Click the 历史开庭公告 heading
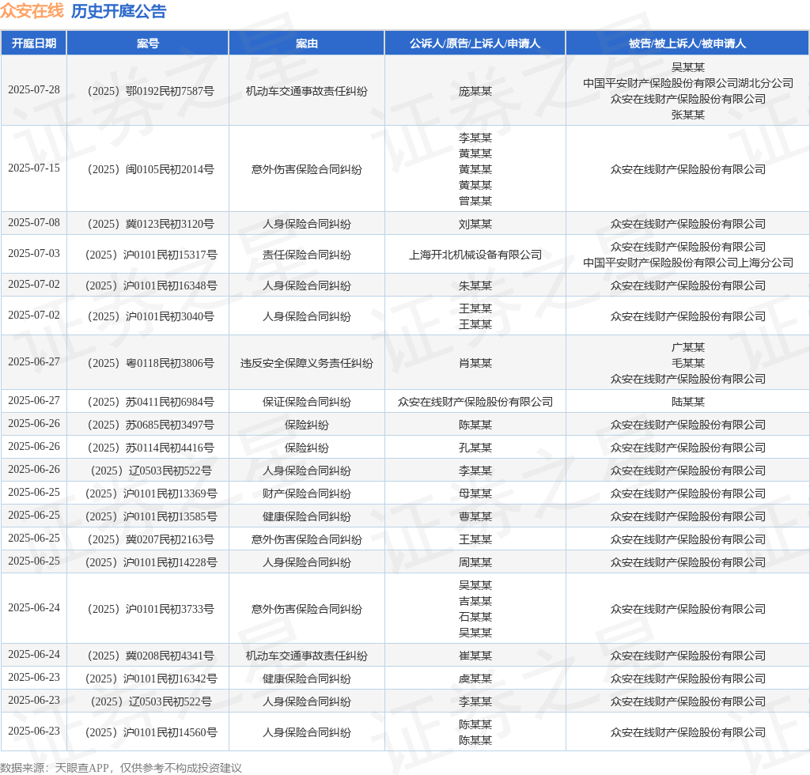This screenshot has width=810, height=775. click(x=119, y=11)
